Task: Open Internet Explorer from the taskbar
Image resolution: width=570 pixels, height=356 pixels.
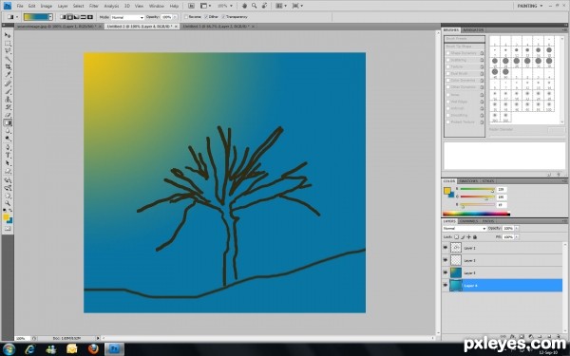Action: click(30, 349)
